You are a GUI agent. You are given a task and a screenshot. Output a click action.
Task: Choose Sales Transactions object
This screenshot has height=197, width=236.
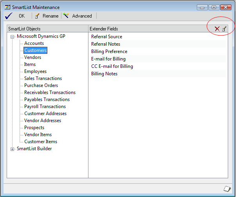tap(43, 78)
